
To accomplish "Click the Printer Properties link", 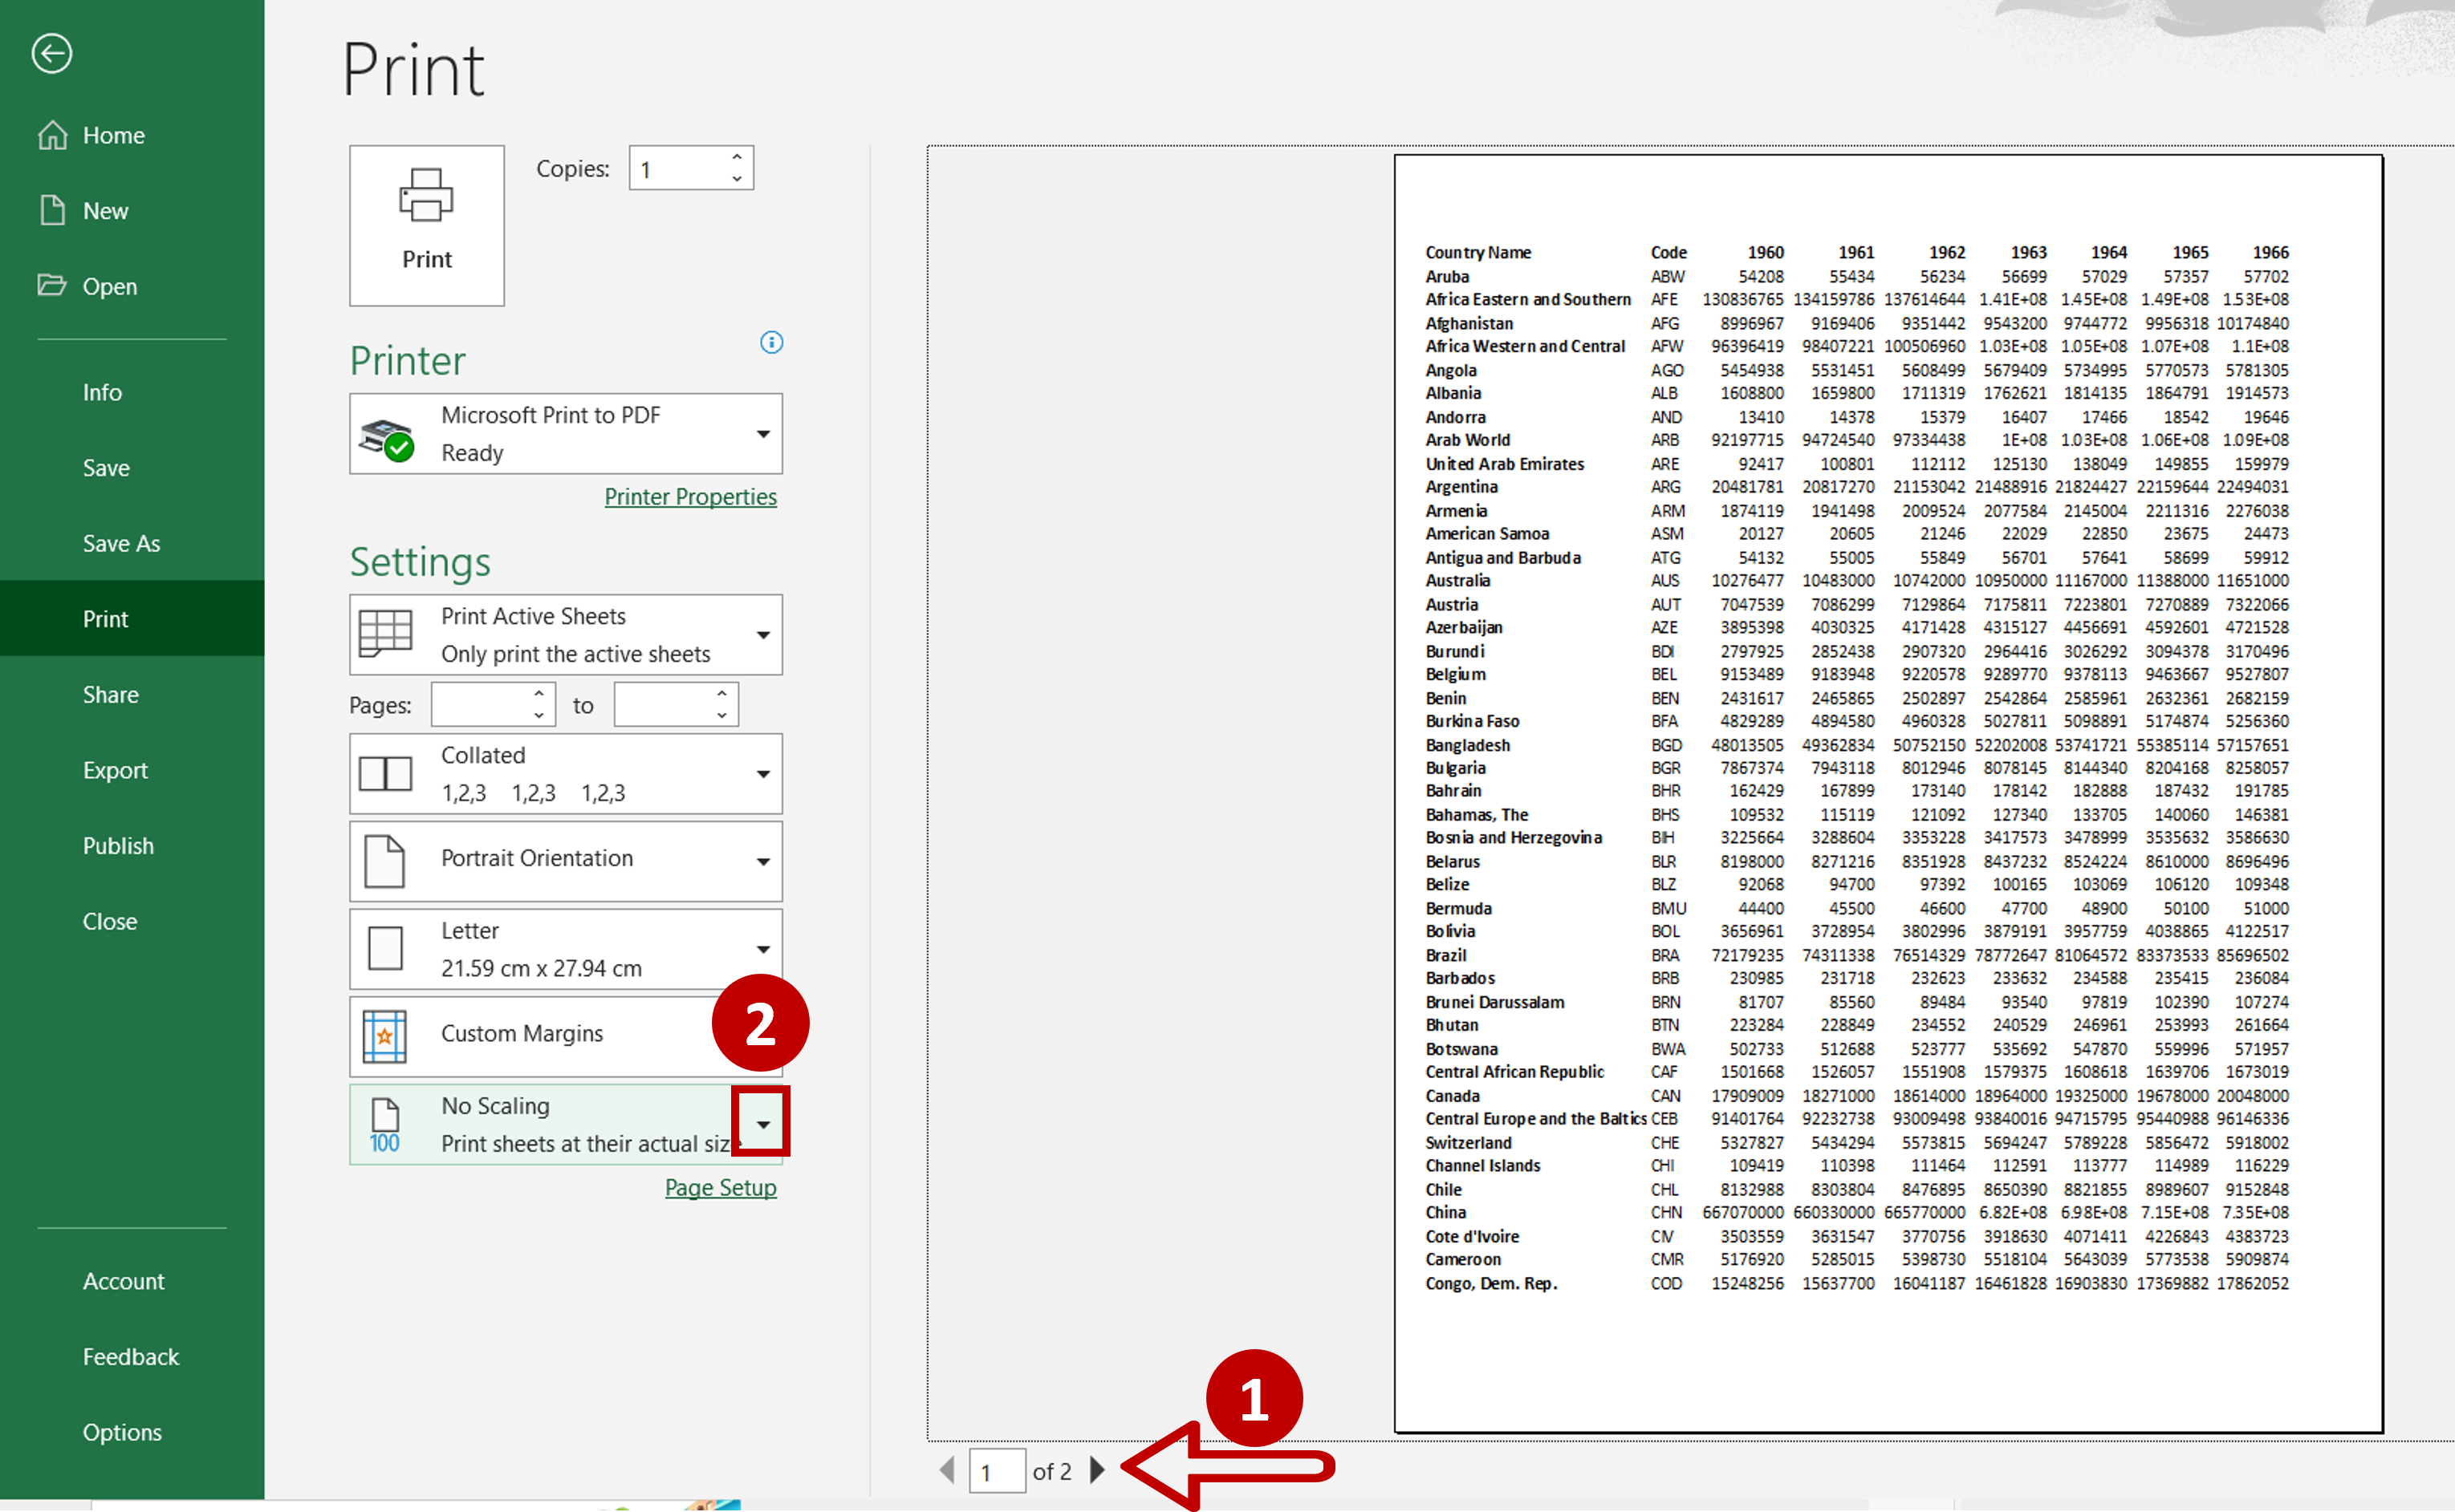I will tap(689, 496).
